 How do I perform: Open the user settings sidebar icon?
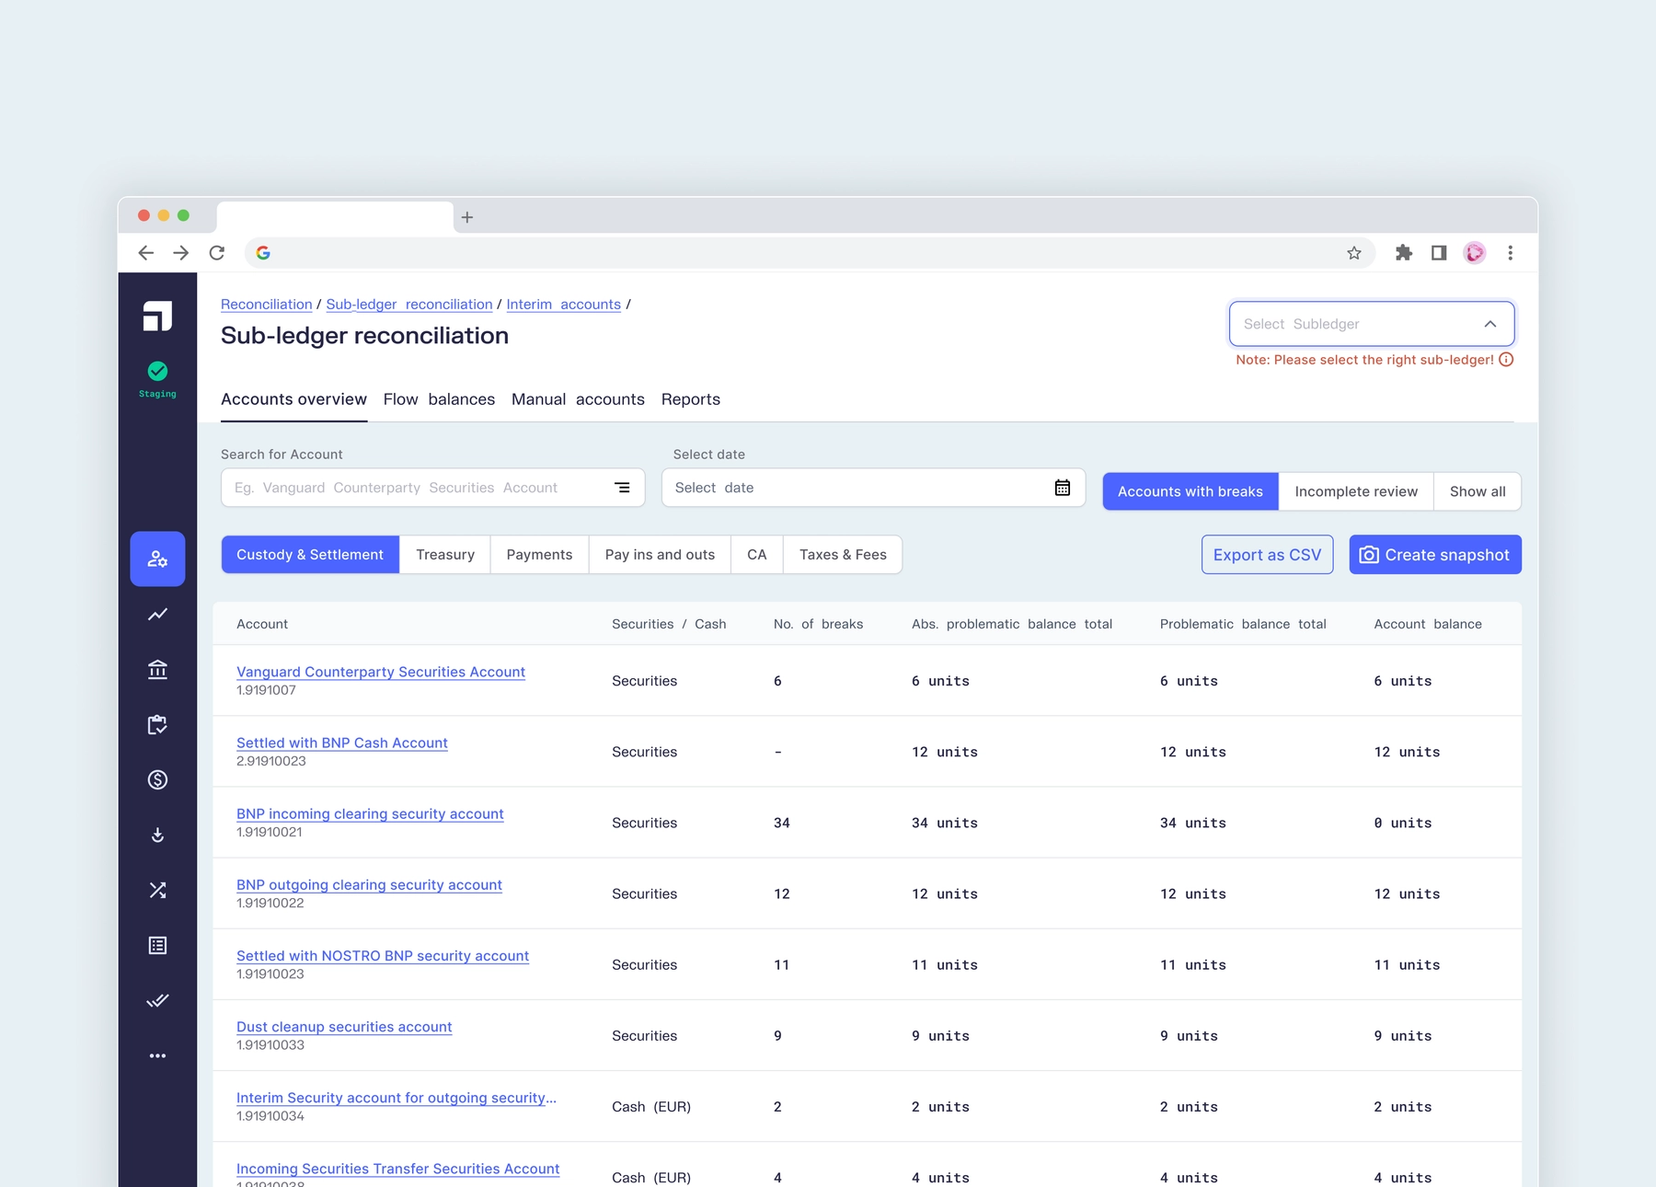(157, 559)
